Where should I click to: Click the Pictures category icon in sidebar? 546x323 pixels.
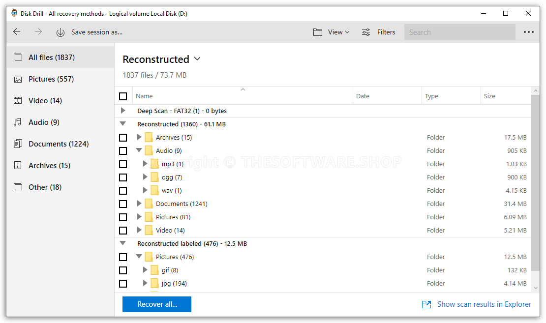tap(18, 79)
